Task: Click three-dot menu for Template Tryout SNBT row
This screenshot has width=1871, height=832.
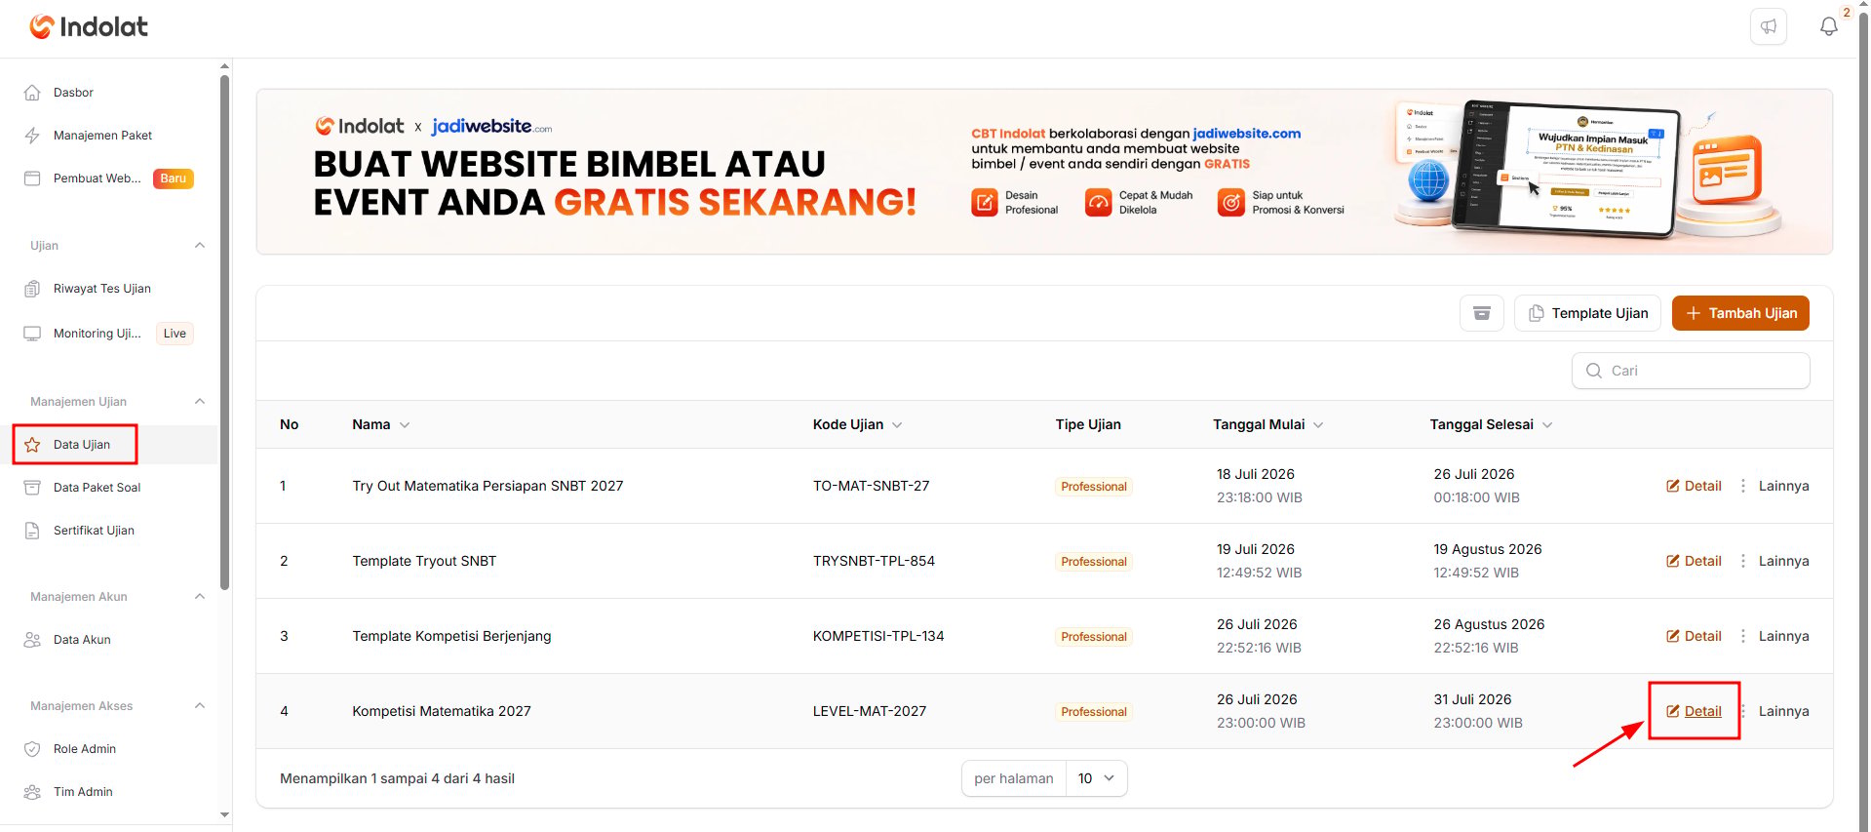Action: coord(1743,561)
